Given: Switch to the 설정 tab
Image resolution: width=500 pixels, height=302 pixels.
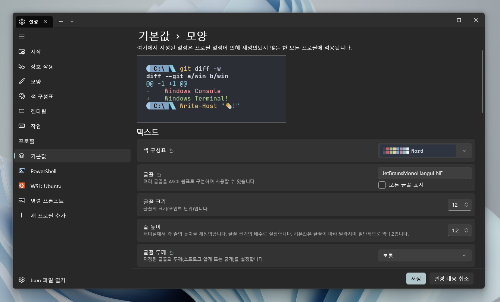Looking at the screenshot, I should click(x=34, y=22).
